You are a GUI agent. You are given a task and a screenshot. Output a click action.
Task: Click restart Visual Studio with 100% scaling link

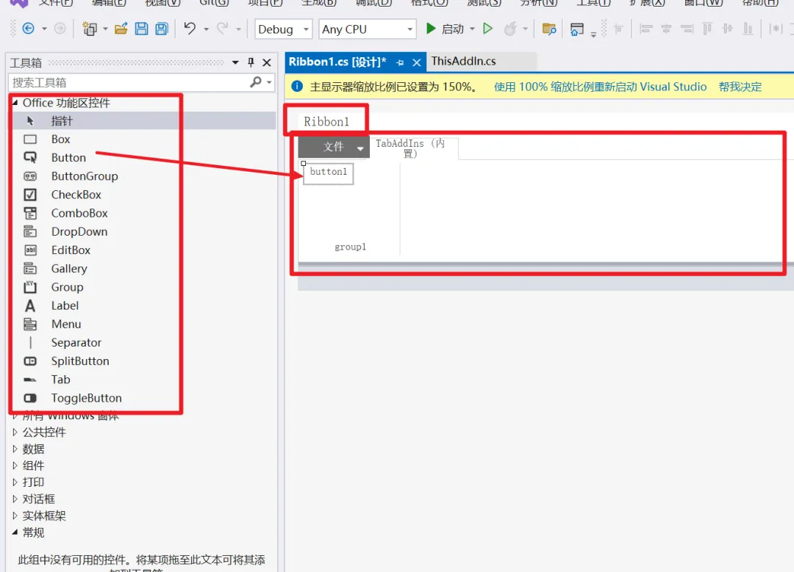(x=600, y=87)
